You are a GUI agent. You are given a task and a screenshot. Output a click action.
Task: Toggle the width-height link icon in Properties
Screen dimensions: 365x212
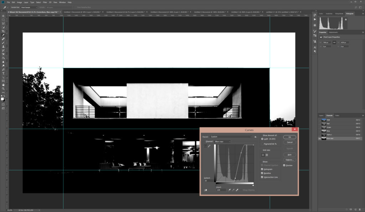coord(334,42)
